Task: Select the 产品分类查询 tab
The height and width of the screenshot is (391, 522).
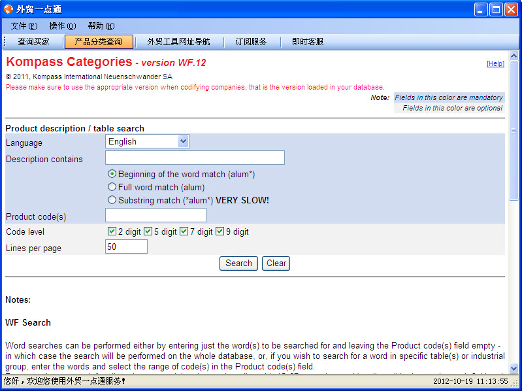Action: click(x=99, y=42)
